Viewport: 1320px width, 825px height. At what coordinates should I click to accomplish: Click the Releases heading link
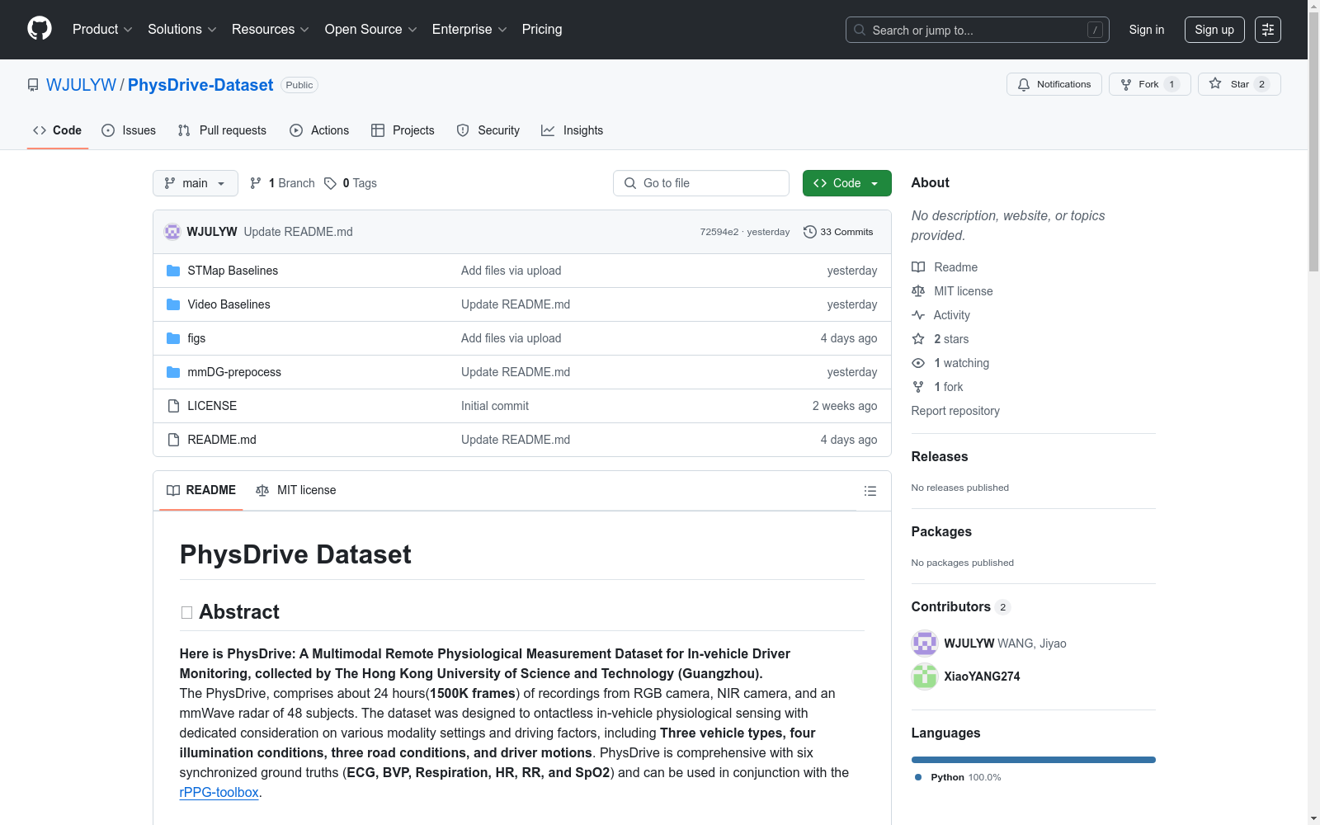(x=940, y=456)
